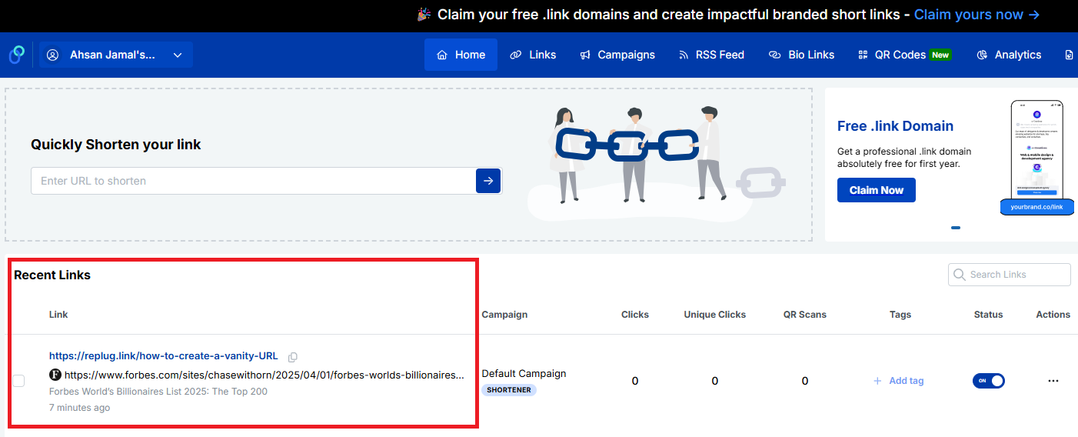Click the Claim Now button
The image size is (1078, 437).
coord(876,190)
